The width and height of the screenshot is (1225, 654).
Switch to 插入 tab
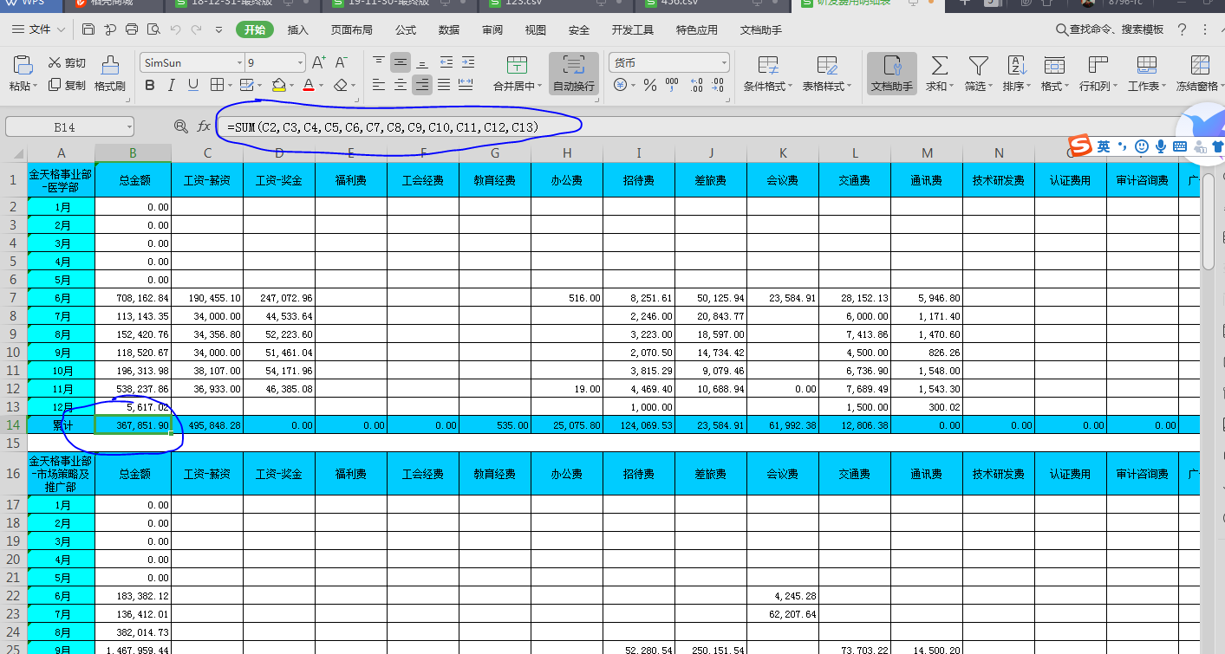[x=297, y=30]
